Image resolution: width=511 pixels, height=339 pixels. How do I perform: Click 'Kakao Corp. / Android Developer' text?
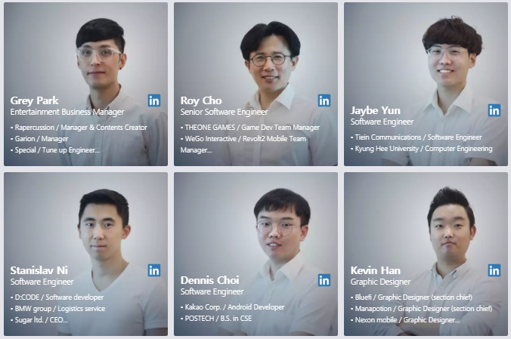[232, 307]
